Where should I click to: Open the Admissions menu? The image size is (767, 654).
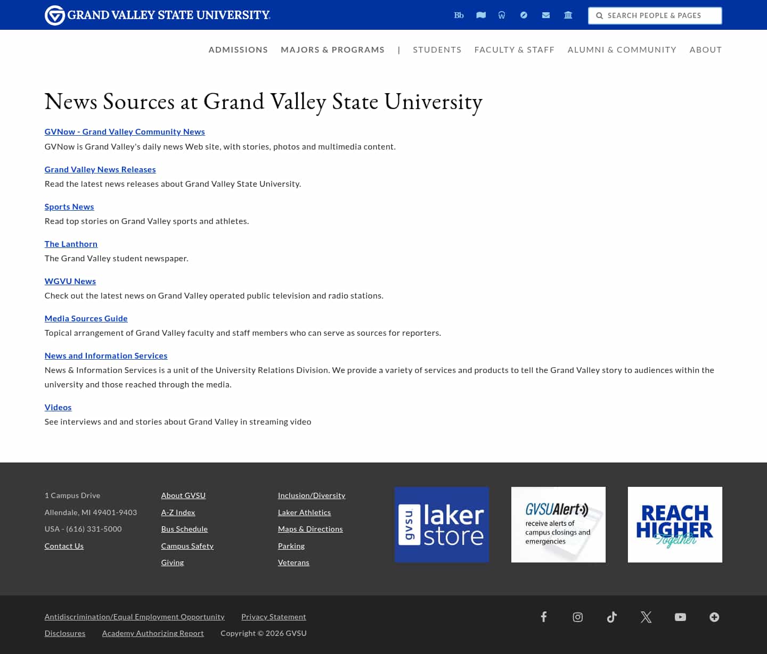tap(238, 49)
